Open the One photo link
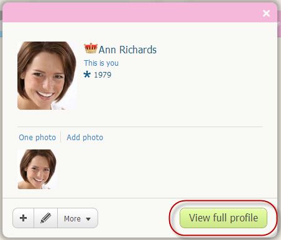 pyautogui.click(x=37, y=137)
